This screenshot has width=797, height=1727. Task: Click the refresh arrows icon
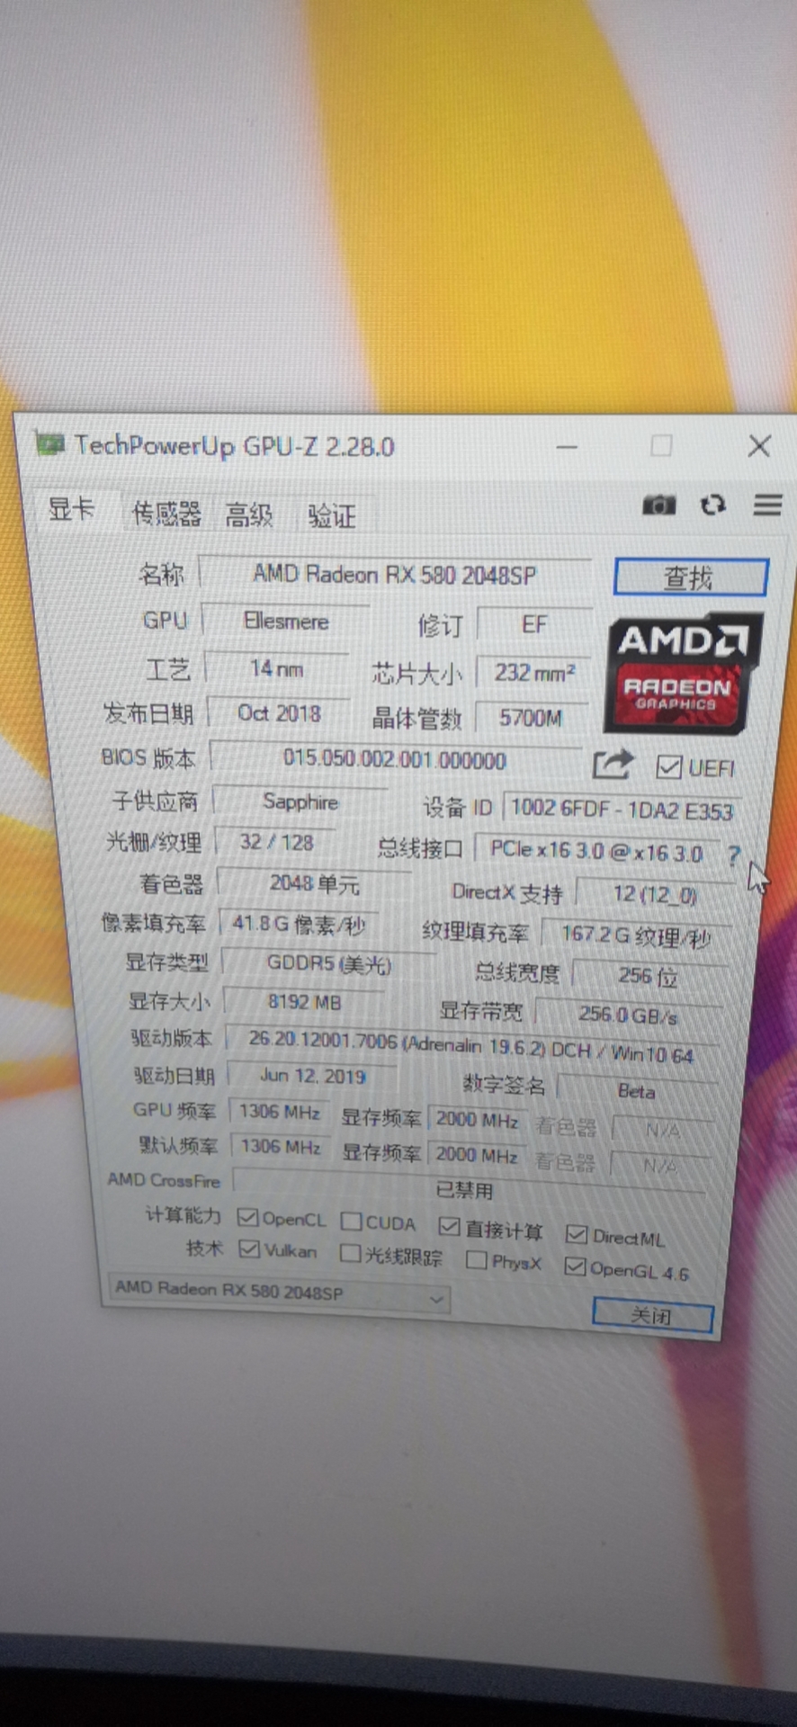[x=713, y=505]
